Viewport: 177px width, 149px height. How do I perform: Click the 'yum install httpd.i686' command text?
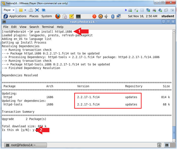[x=53, y=32]
